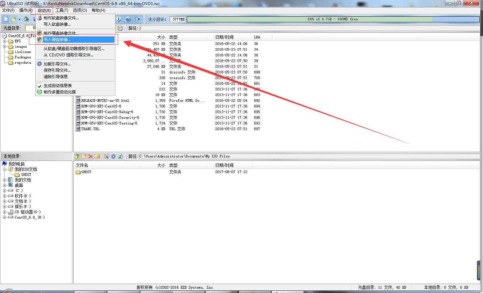This screenshot has width=483, height=293.
Task: Expand the 我的文档 tree node
Action: [5, 180]
